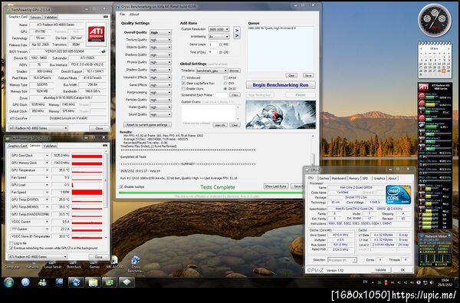This screenshot has height=303, width=460.
Task: Switch to the Memory tab in CPU-Z
Action: 353,178
